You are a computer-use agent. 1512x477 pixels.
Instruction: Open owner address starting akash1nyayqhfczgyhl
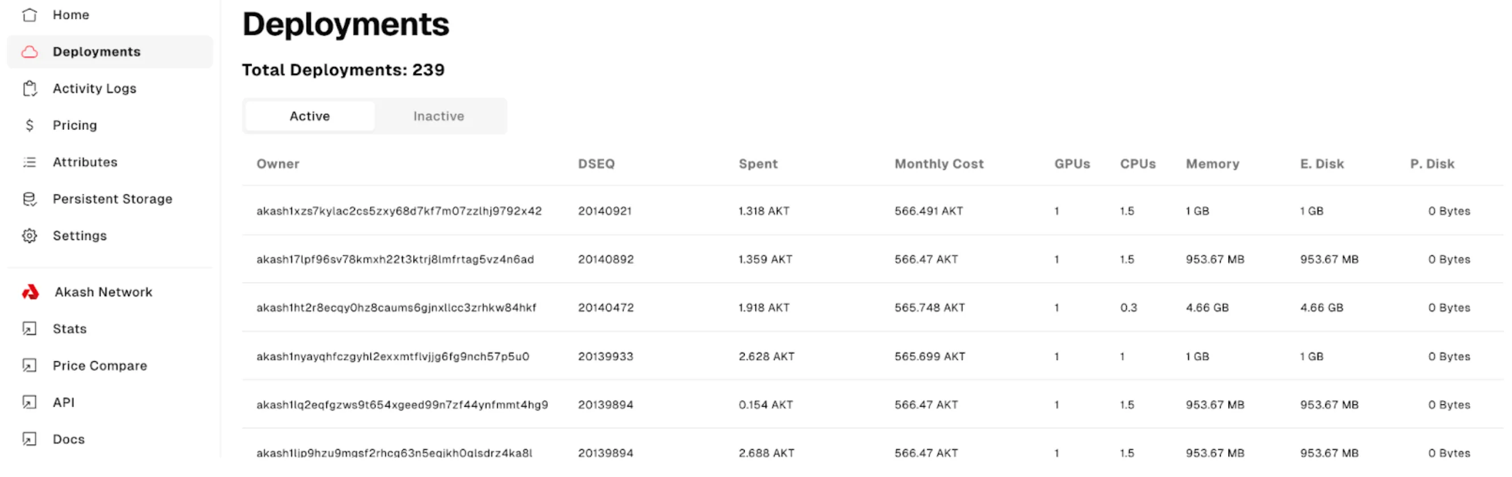[392, 356]
